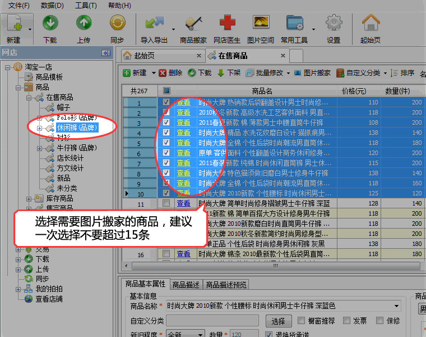Open 导入导出 (Import/Export) tool
The width and height of the screenshot is (426, 337).
(154, 29)
